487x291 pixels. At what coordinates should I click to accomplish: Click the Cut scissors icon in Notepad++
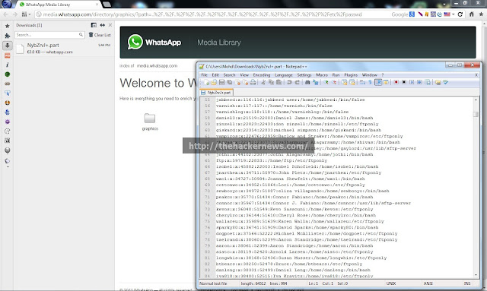tap(263, 82)
